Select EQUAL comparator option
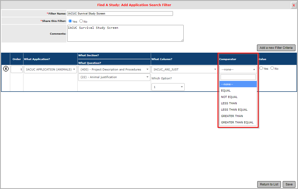 click(x=238, y=91)
